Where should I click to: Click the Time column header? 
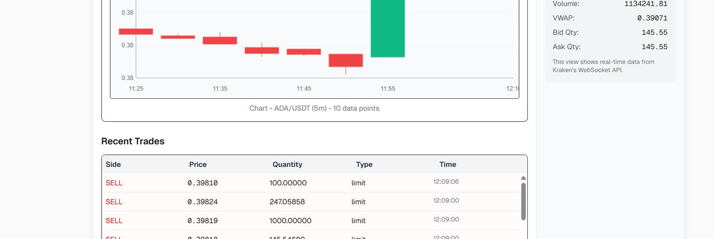point(447,164)
